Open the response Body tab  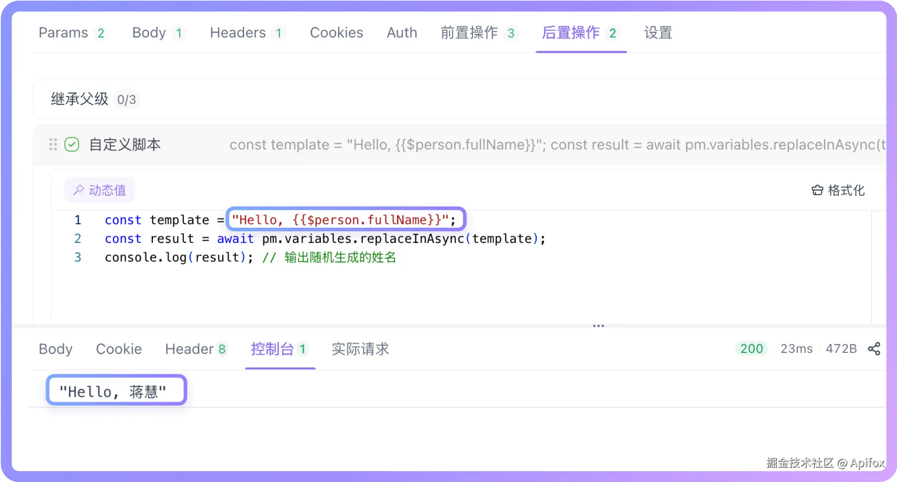coord(56,349)
